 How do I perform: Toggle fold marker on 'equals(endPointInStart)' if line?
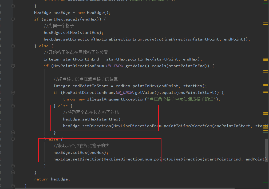pos(13,93)
